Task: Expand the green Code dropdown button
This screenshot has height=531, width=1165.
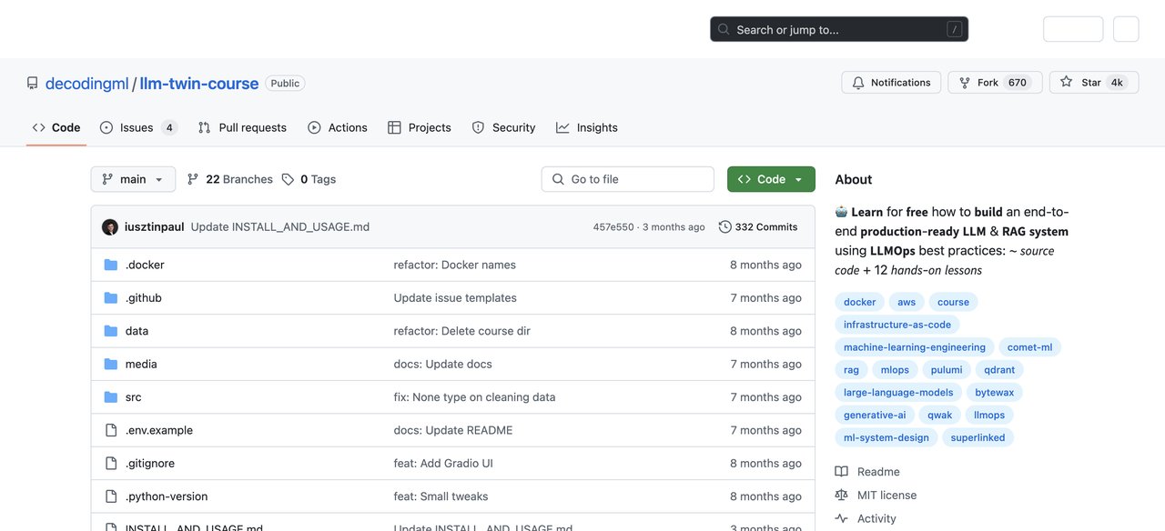Action: (771, 179)
